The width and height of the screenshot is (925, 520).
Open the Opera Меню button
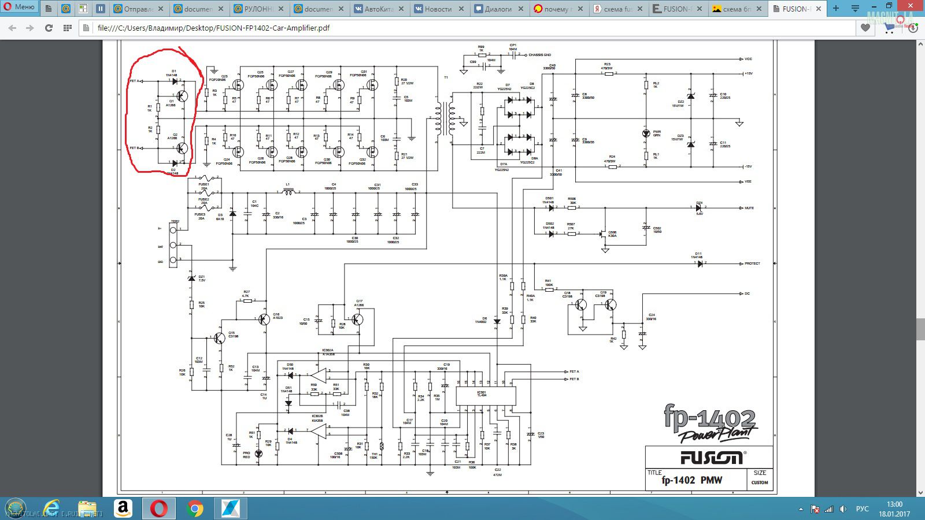click(x=20, y=8)
